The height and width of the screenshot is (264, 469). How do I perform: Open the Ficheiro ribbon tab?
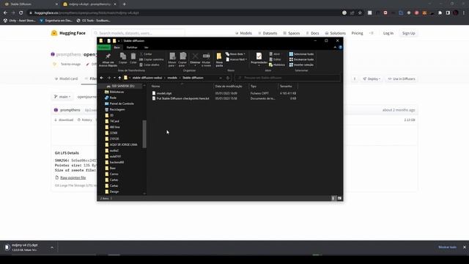pos(104,48)
